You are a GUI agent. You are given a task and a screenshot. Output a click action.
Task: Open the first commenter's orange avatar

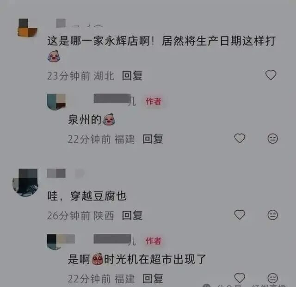click(27, 28)
